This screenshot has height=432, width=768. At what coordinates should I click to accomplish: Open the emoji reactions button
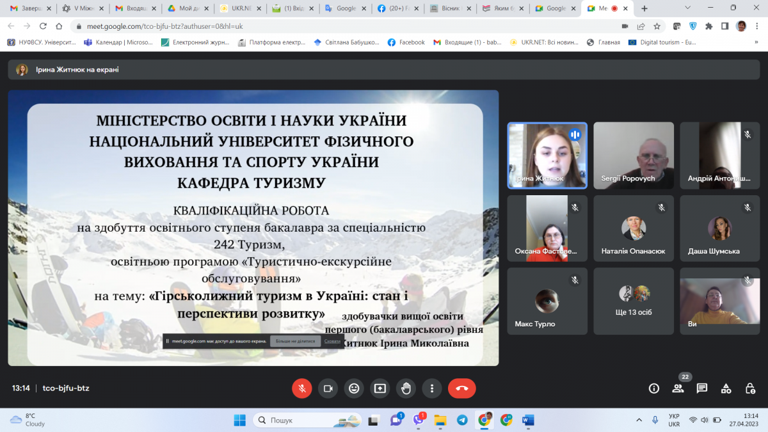click(354, 388)
